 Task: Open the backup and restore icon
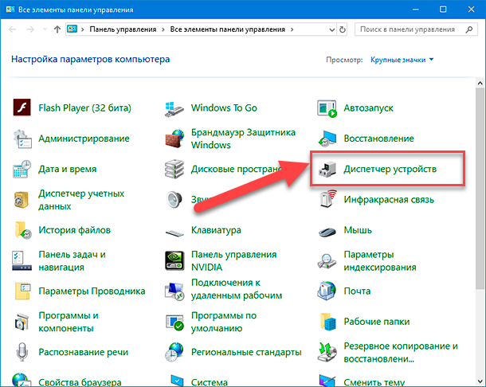click(327, 352)
